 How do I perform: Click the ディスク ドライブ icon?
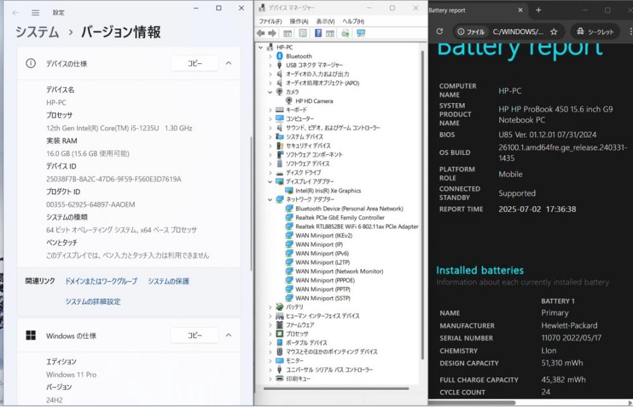(x=279, y=172)
